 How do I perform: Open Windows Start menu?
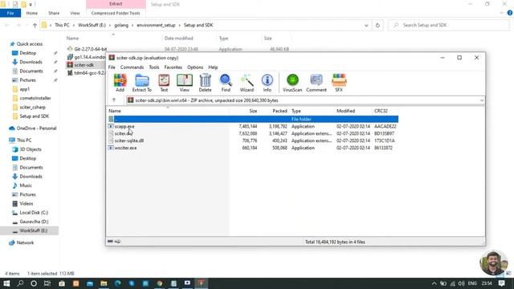(6, 283)
